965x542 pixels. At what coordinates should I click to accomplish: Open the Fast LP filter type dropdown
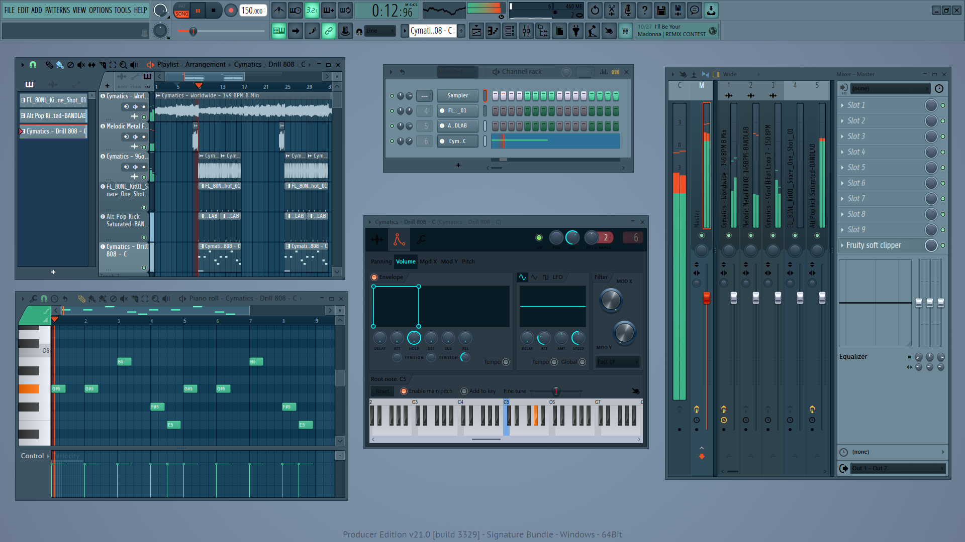coord(617,362)
